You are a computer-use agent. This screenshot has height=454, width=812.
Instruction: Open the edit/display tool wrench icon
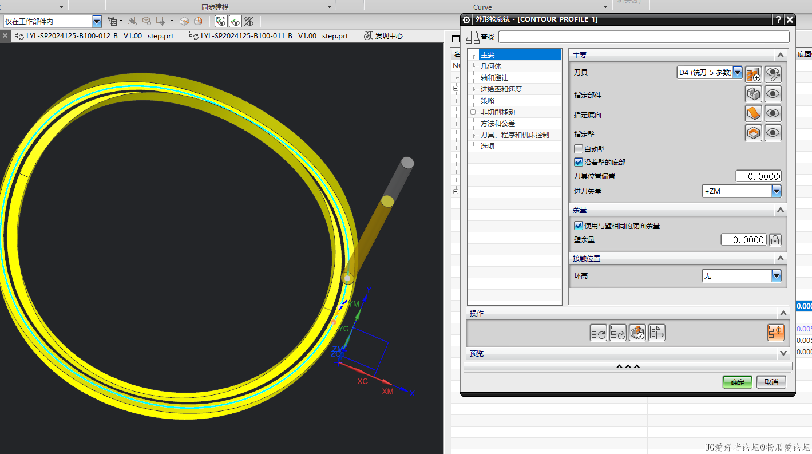pyautogui.click(x=773, y=74)
